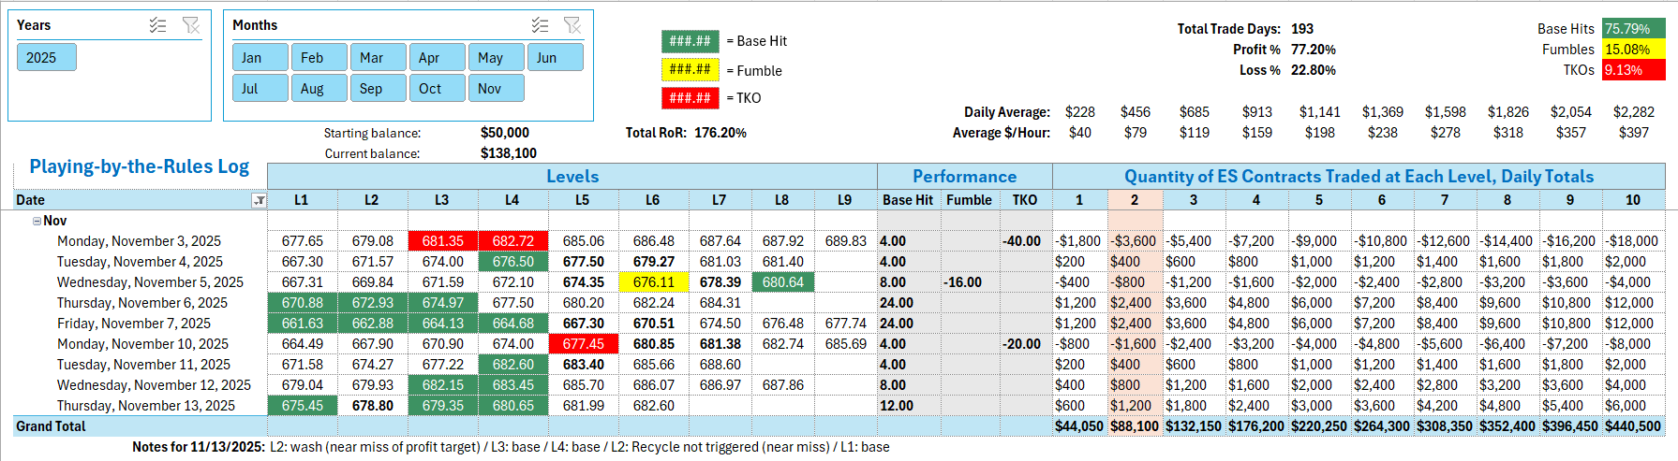The height and width of the screenshot is (461, 1678).
Task: Collapse the Nov group in the log
Action: point(37,222)
